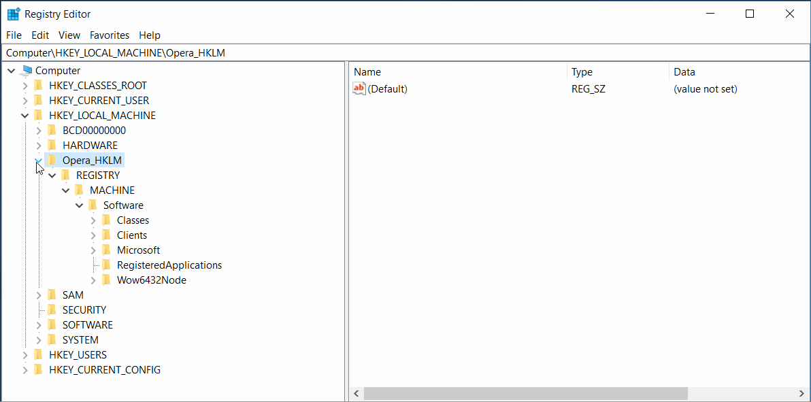Open the View menu
This screenshot has height=402, width=811.
pyautogui.click(x=69, y=35)
